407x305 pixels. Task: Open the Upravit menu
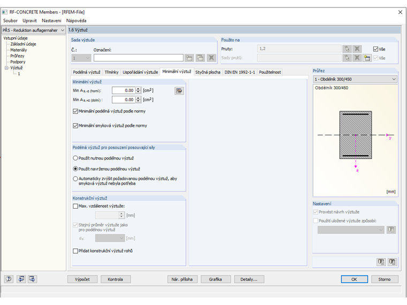click(29, 21)
